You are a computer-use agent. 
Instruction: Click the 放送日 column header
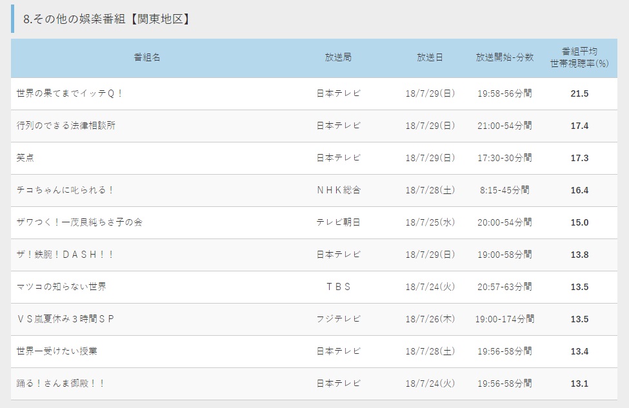[430, 57]
